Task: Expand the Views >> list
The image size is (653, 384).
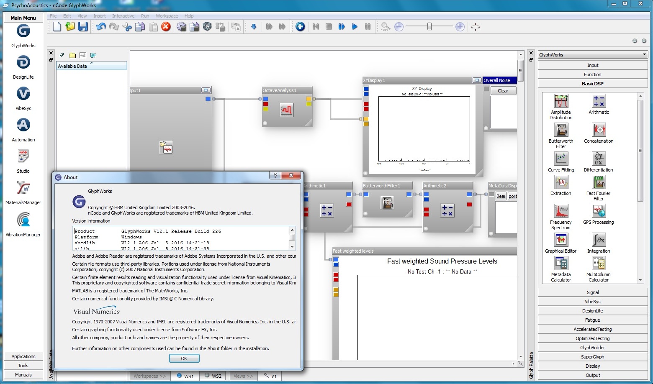Action: click(243, 376)
